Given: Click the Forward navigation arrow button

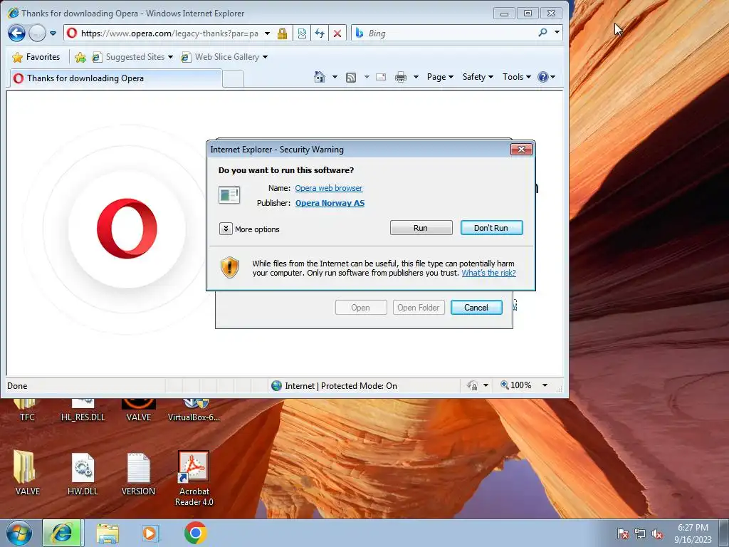Looking at the screenshot, I should click(37, 33).
